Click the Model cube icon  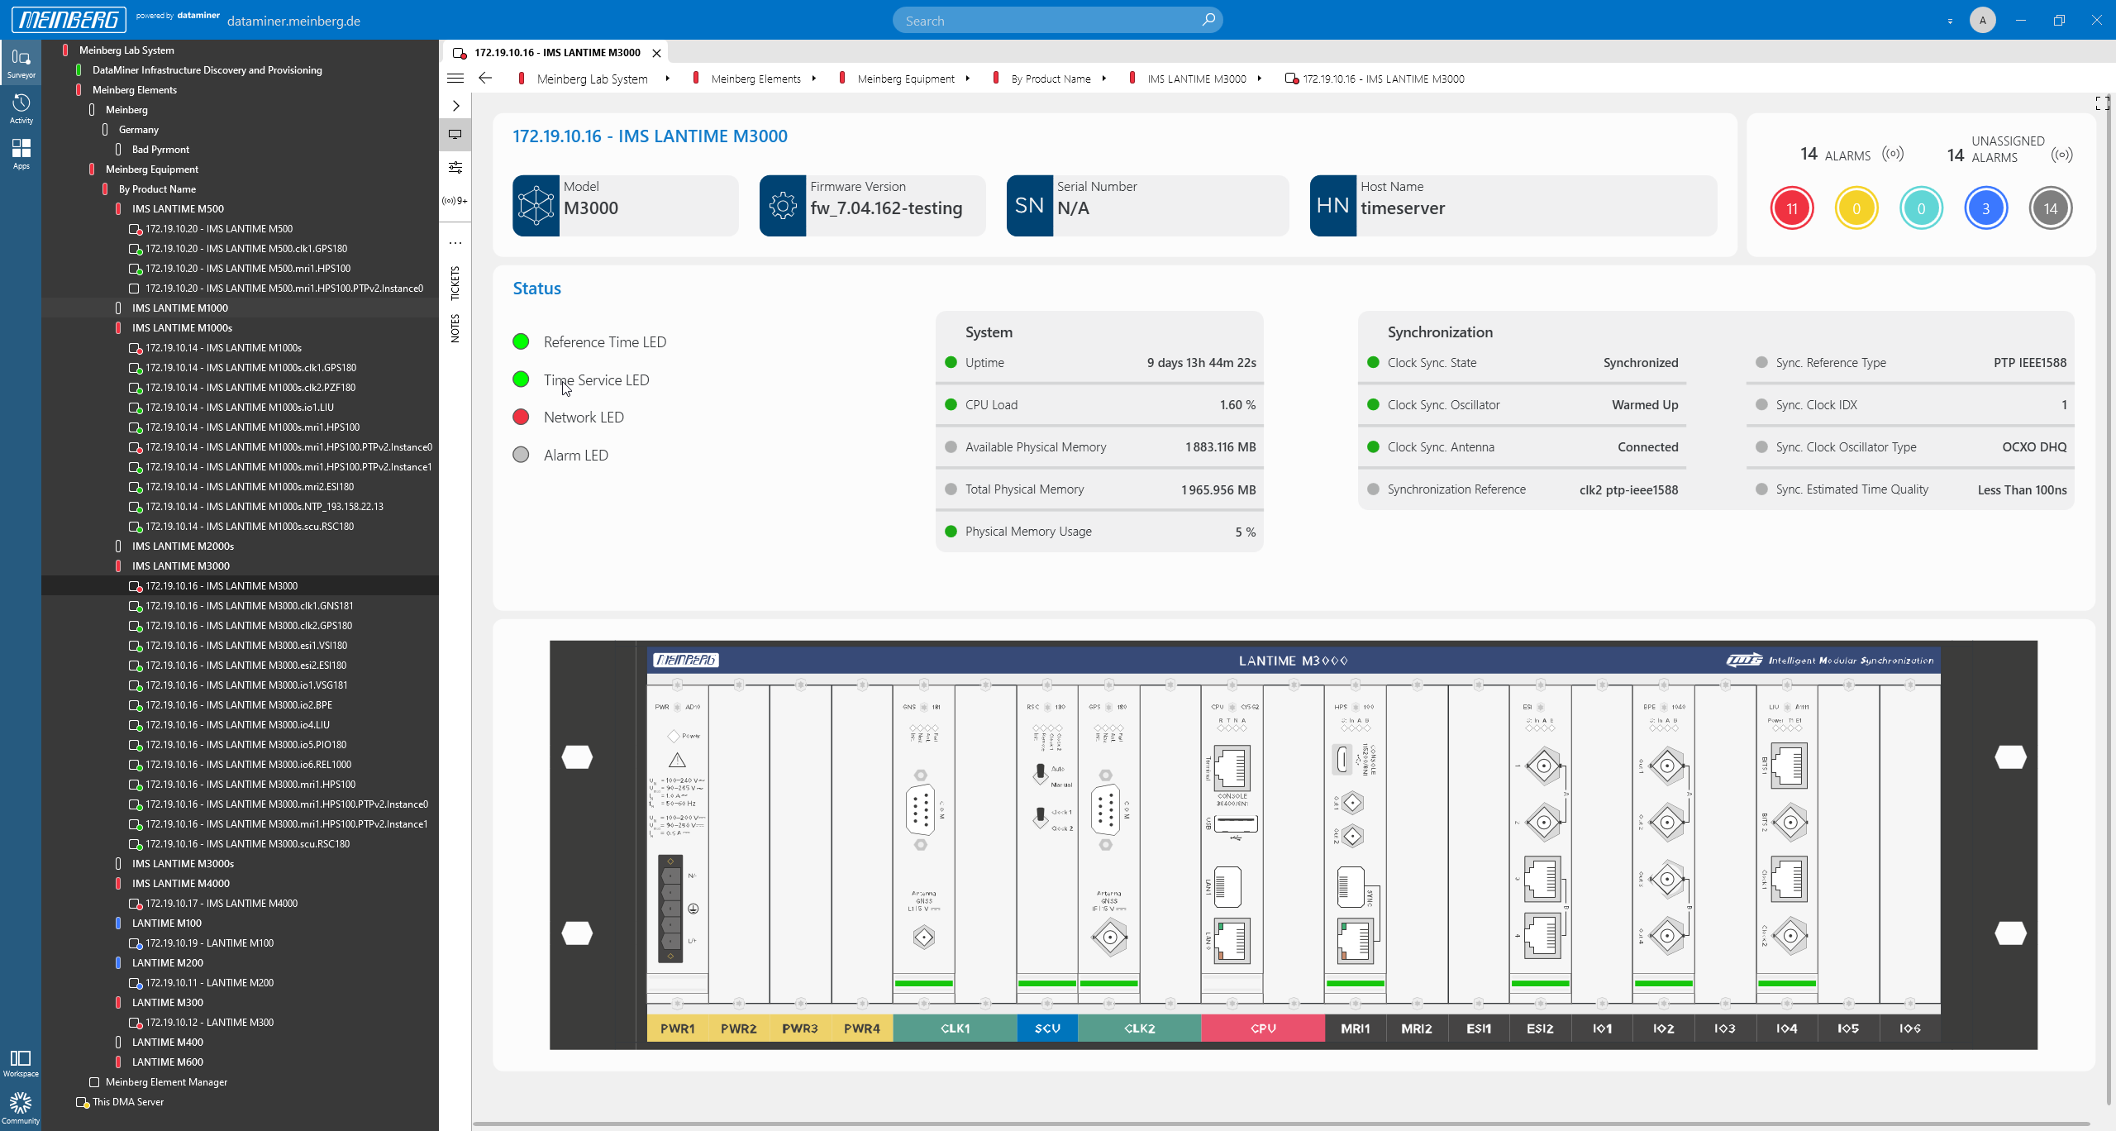(536, 206)
